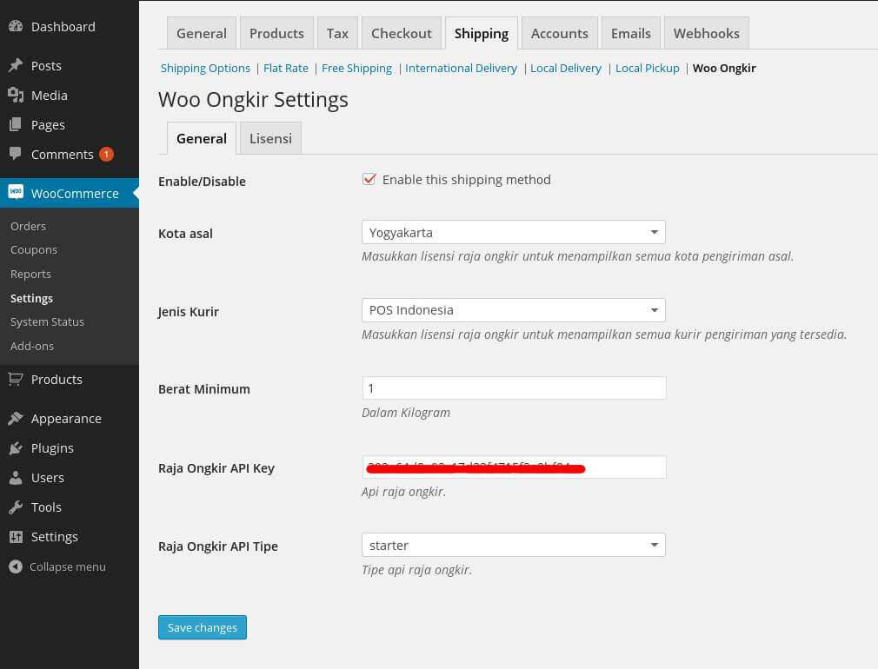Click the Users person icon

[x=16, y=478]
